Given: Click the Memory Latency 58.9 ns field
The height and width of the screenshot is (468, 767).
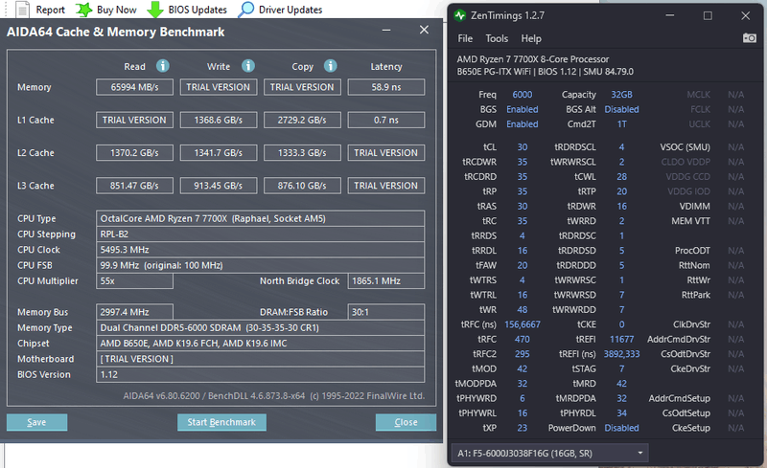Looking at the screenshot, I should pyautogui.click(x=386, y=87).
